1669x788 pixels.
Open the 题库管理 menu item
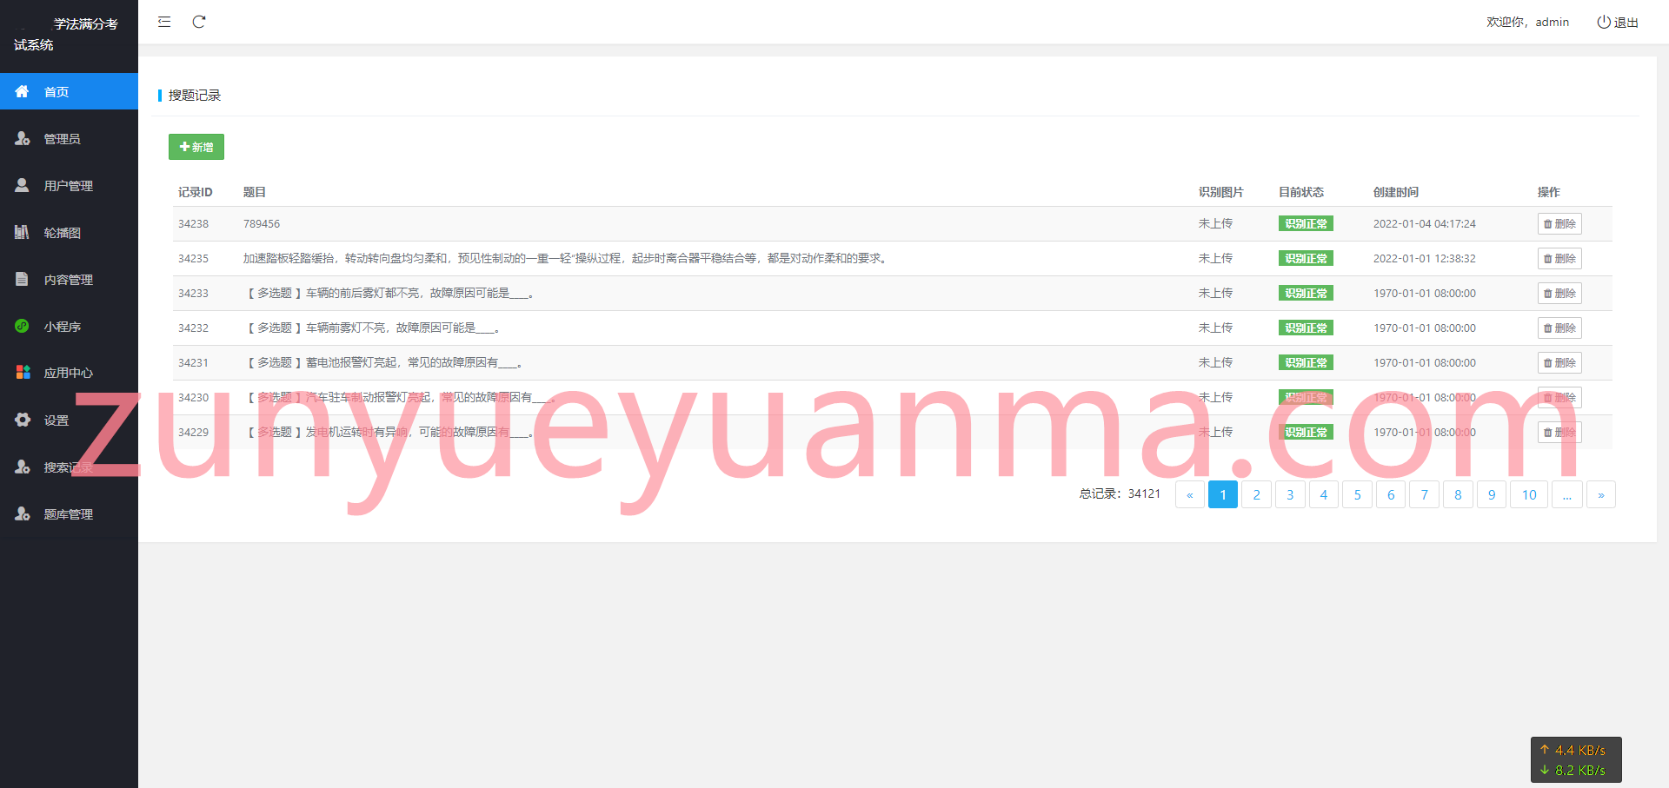tap(69, 513)
